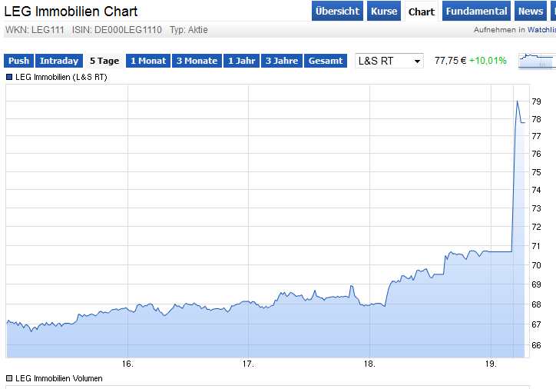Open the L&S RT exchange dropdown
Viewport: 556px width, 389px height.
click(x=389, y=61)
